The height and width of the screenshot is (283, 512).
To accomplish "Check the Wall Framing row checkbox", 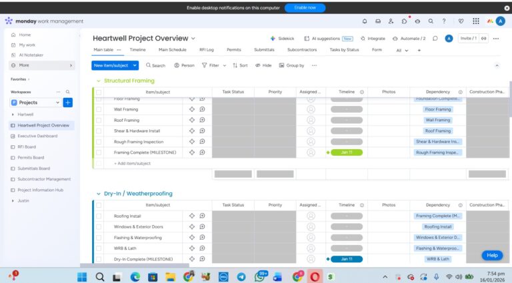I will [99, 109].
